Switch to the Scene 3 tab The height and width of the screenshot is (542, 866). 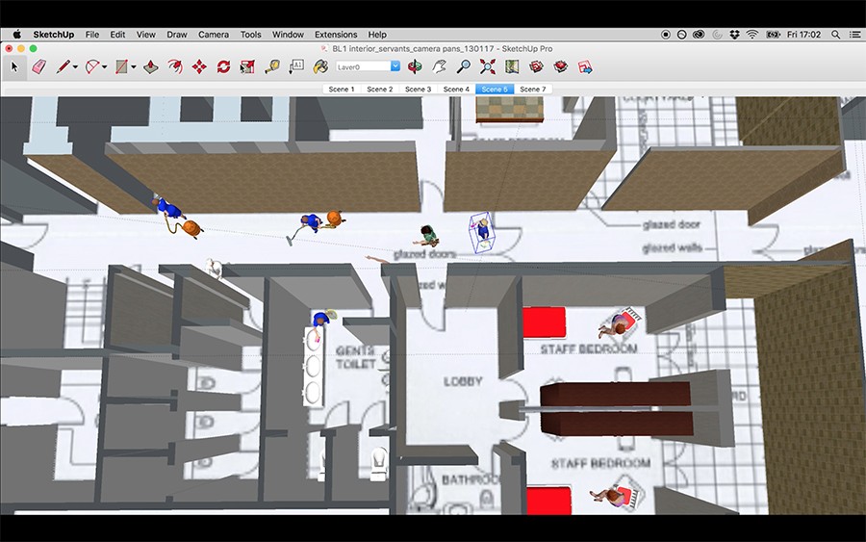(419, 89)
